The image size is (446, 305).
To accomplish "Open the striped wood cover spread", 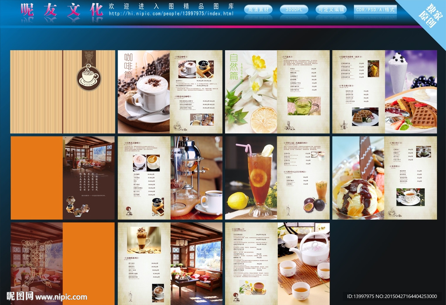I will tap(63, 92).
